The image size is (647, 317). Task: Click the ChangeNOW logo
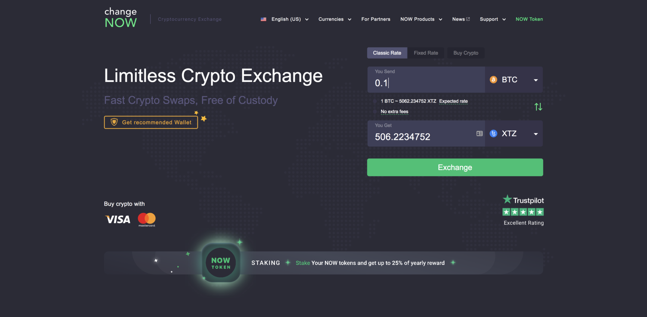pyautogui.click(x=121, y=18)
